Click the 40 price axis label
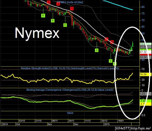Viewport: 152px width, 131px height. click(143, 60)
